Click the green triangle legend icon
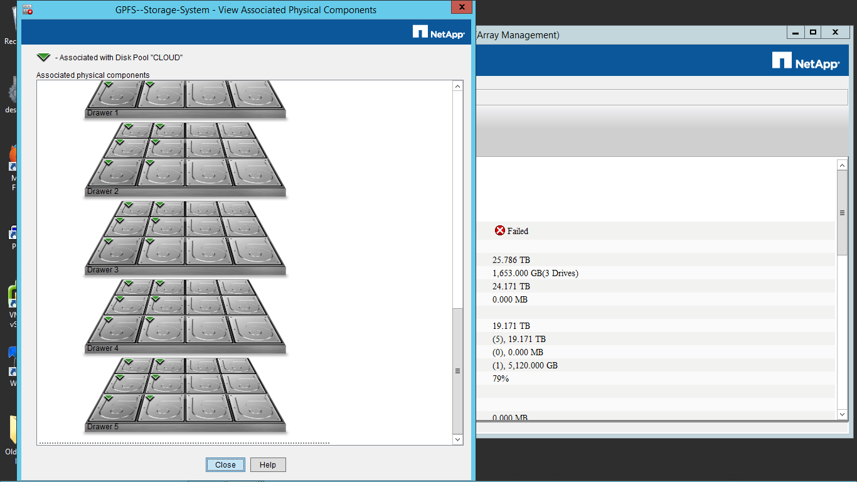 43,57
